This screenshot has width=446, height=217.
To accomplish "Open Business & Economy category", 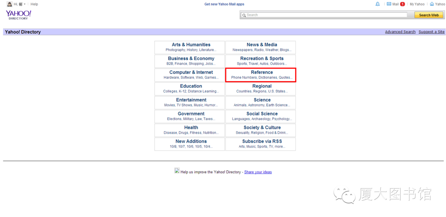I will (191, 58).
